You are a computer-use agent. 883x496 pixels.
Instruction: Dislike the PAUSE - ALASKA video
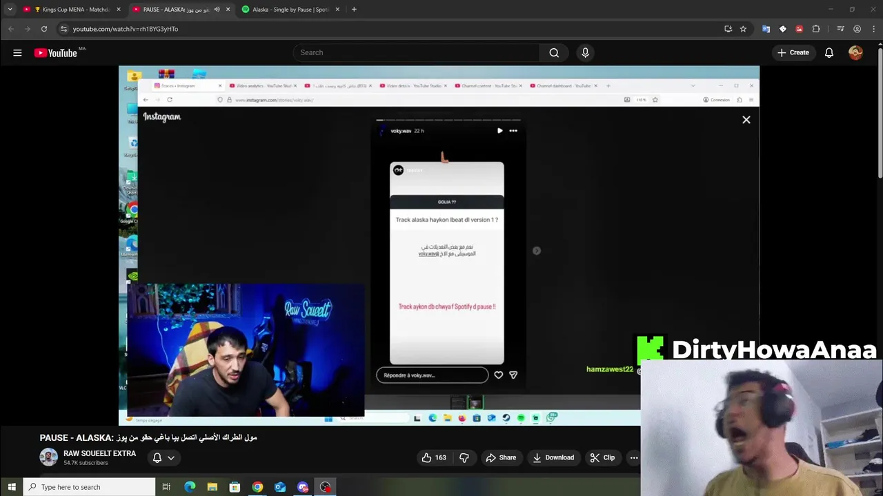(464, 457)
